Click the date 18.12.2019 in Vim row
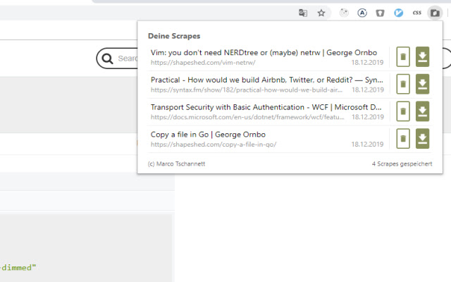Screen dimensions: 451x282 (367, 63)
